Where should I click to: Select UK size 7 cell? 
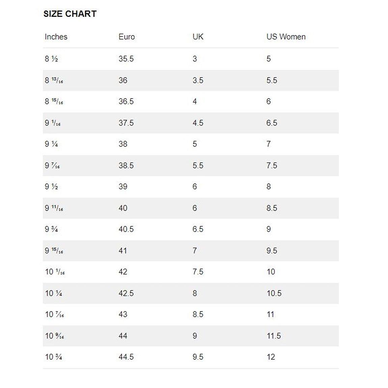tap(195, 251)
